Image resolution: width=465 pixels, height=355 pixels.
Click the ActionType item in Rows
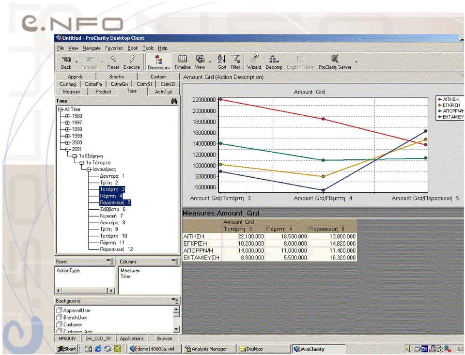pos(68,270)
